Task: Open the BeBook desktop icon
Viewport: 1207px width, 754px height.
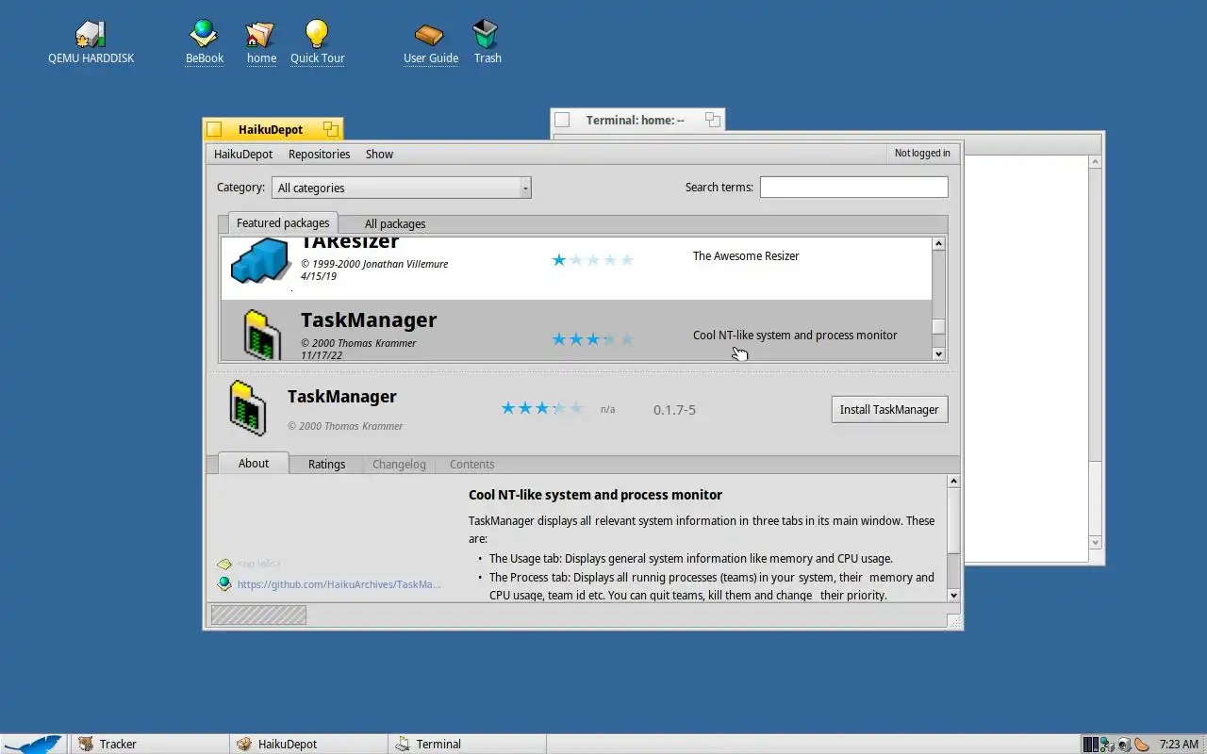Action: (x=204, y=34)
